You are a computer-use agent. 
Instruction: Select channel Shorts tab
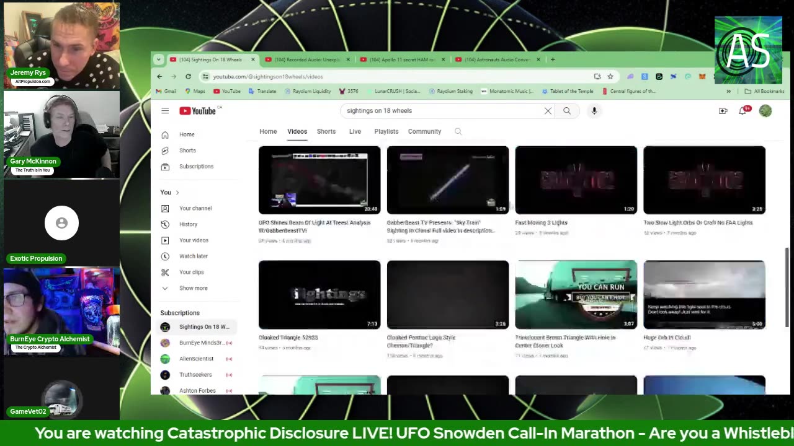[326, 131]
